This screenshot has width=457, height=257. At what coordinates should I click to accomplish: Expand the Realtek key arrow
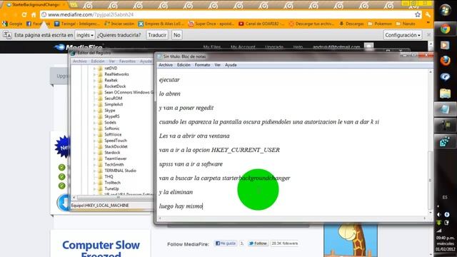coord(94,81)
